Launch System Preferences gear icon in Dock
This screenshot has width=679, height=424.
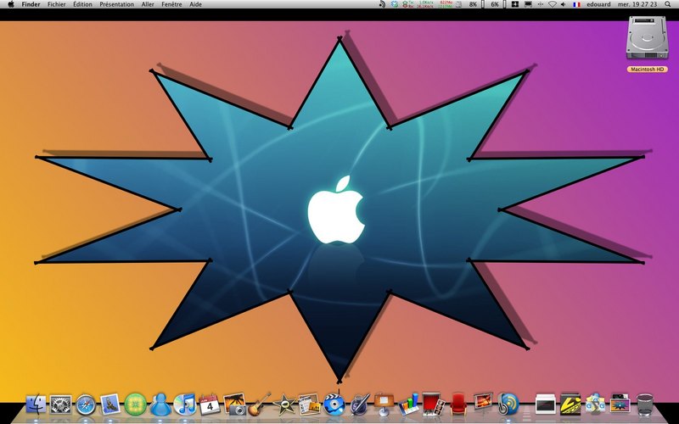pos(60,405)
